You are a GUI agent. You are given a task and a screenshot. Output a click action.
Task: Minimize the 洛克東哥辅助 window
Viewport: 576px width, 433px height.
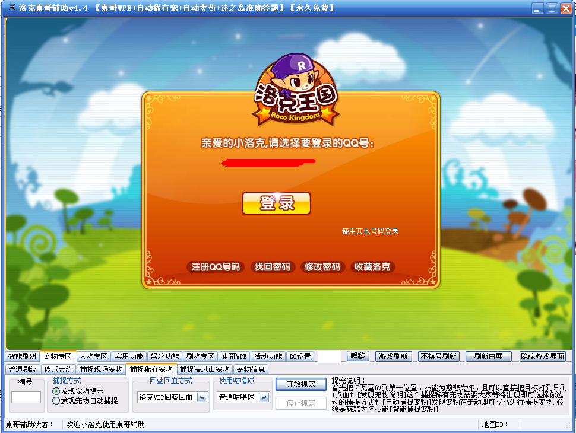pos(537,8)
